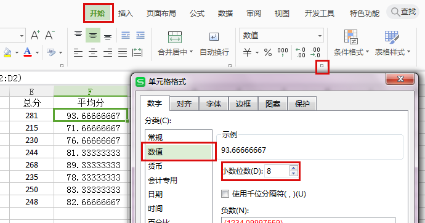
Task: Apply the yen currency format
Action: click(x=247, y=52)
